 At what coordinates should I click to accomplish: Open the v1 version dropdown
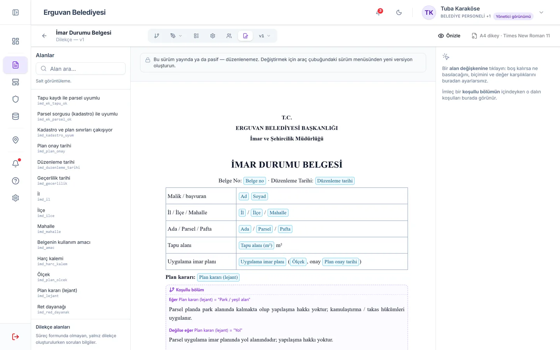264,36
